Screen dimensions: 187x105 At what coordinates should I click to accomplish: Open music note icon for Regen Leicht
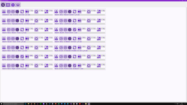click(46, 66)
